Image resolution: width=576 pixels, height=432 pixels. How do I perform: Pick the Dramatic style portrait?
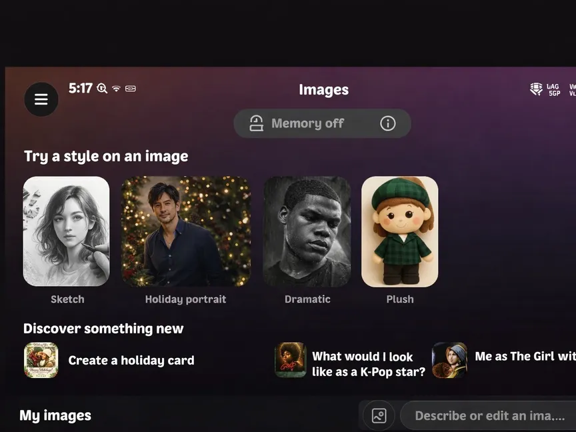coord(307,231)
